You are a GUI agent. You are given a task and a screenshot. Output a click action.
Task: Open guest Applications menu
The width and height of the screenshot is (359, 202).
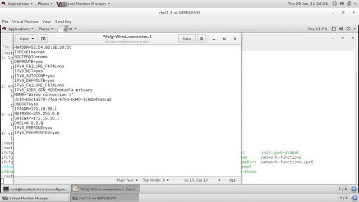tap(21, 29)
